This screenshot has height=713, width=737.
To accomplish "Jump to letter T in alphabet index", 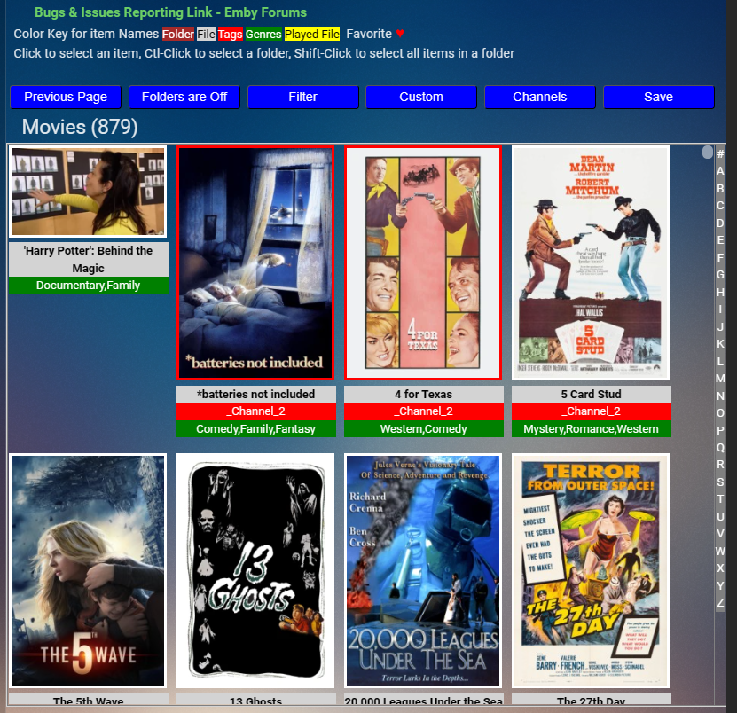I will point(720,499).
